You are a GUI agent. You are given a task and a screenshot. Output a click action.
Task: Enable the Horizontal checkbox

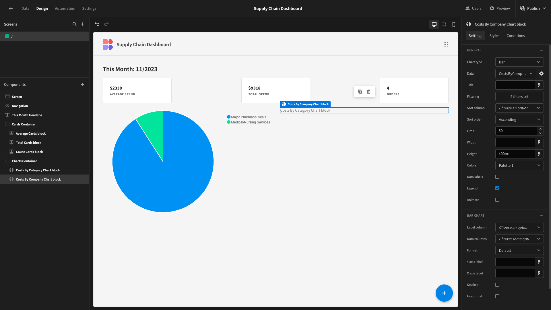coord(497,296)
